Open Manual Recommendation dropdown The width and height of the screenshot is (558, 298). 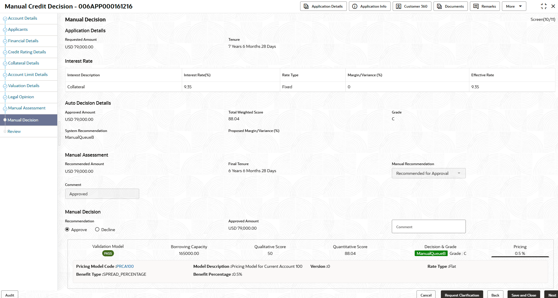click(428, 173)
